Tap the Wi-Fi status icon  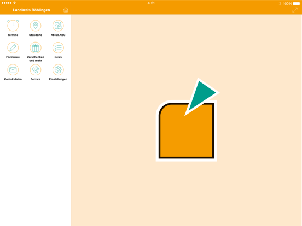tap(14, 3)
